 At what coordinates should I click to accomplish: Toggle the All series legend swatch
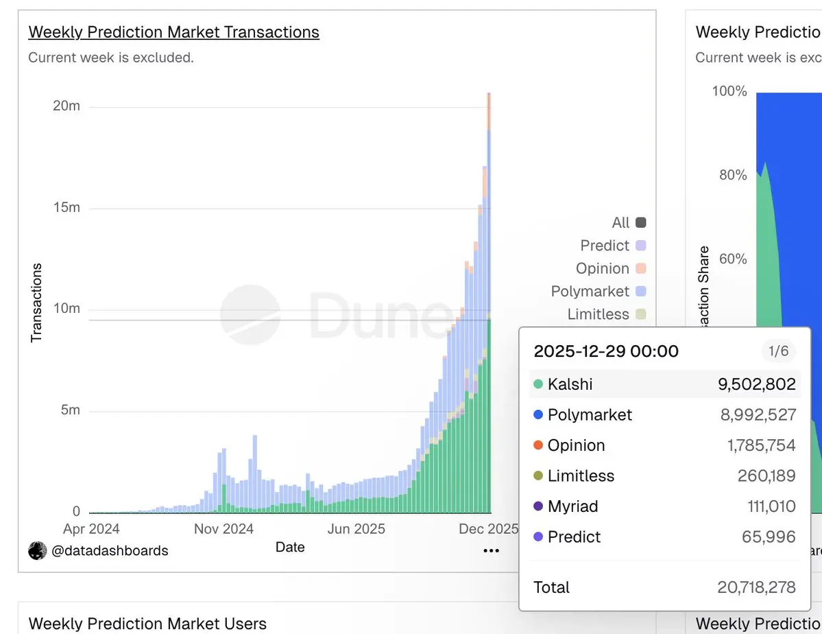(x=641, y=222)
